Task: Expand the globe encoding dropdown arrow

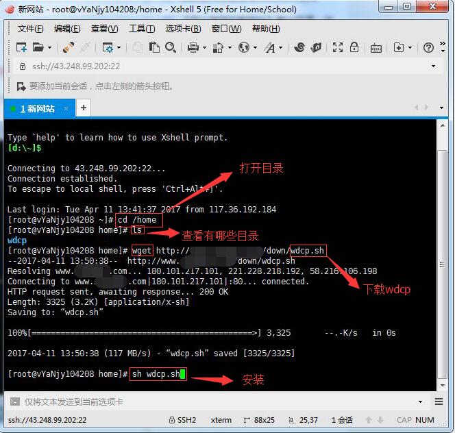Action: coord(255,47)
